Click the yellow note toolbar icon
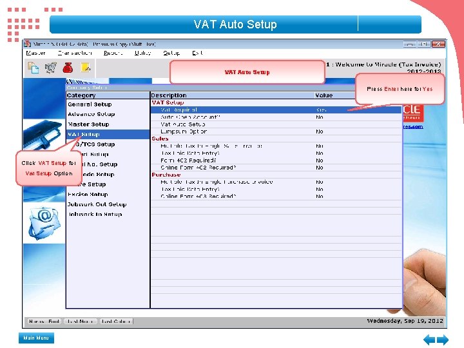464x348 pixels. tap(86, 68)
